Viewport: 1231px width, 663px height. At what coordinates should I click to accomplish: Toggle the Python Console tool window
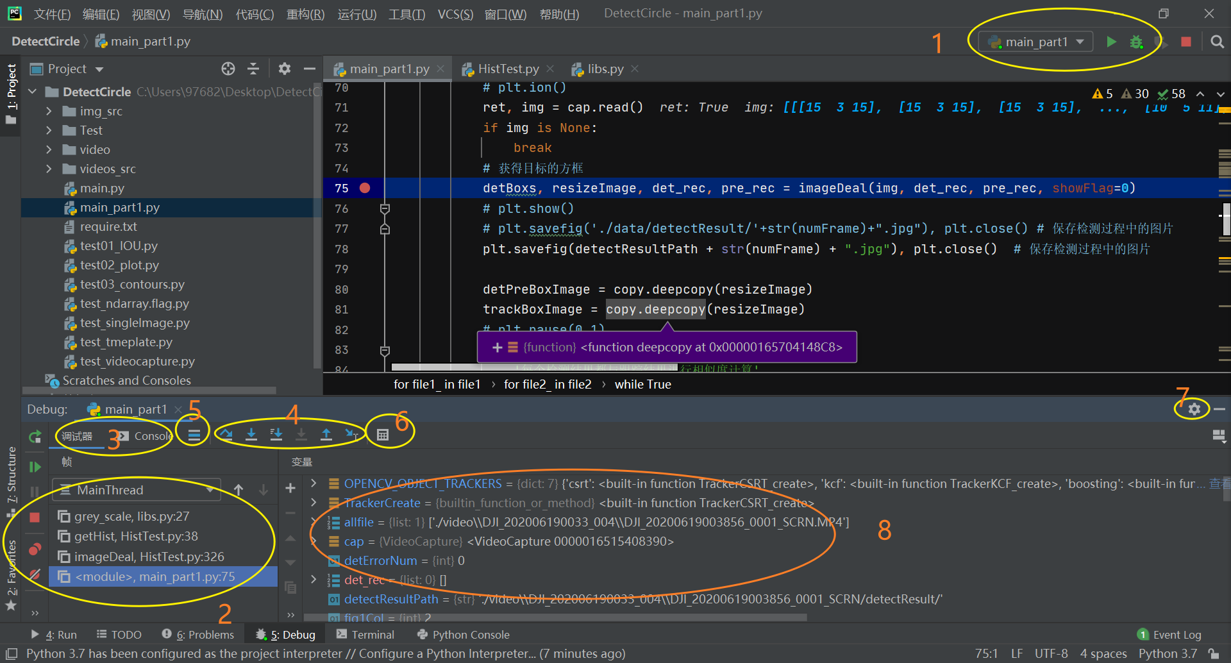[x=463, y=635]
